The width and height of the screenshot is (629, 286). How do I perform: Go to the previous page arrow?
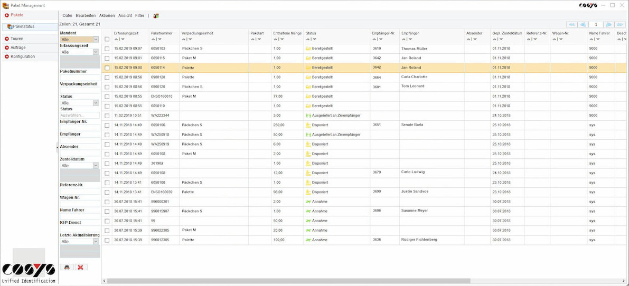pos(583,24)
